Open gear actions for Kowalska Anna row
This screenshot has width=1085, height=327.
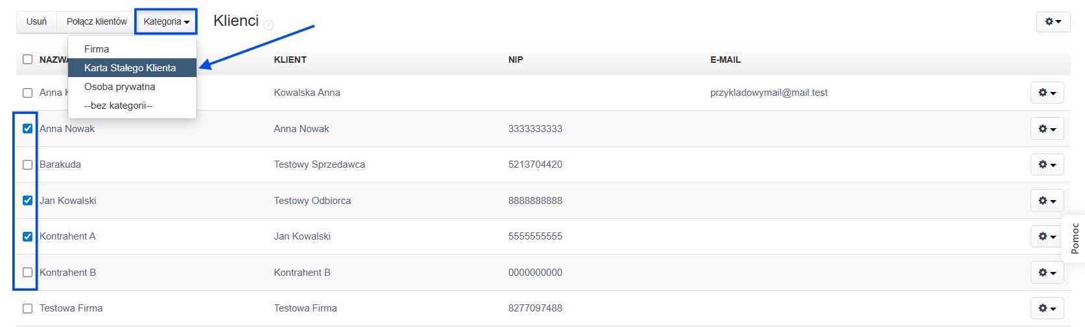point(1047,93)
